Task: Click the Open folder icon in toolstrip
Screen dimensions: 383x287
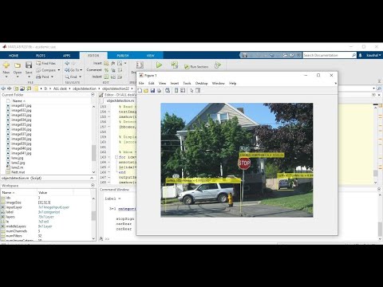Action: pyautogui.click(x=18, y=65)
